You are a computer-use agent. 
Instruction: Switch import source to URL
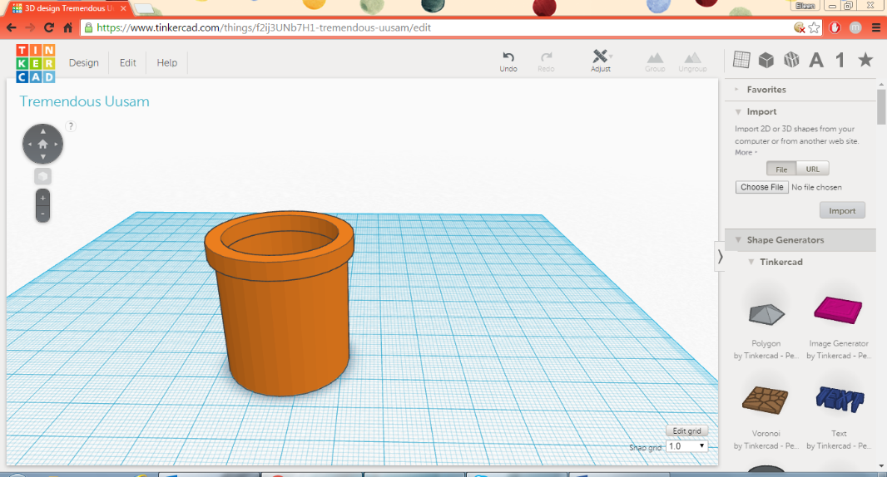click(x=812, y=169)
